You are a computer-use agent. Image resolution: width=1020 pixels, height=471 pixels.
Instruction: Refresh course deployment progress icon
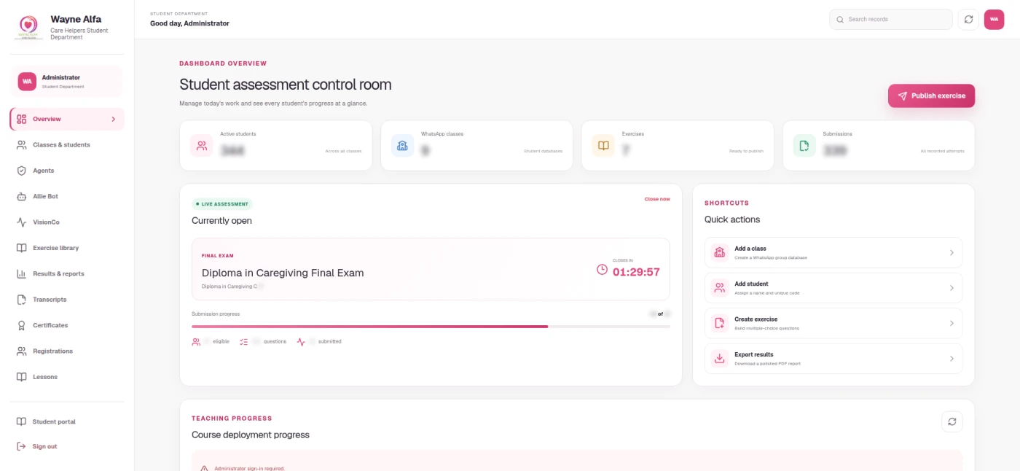coord(952,421)
